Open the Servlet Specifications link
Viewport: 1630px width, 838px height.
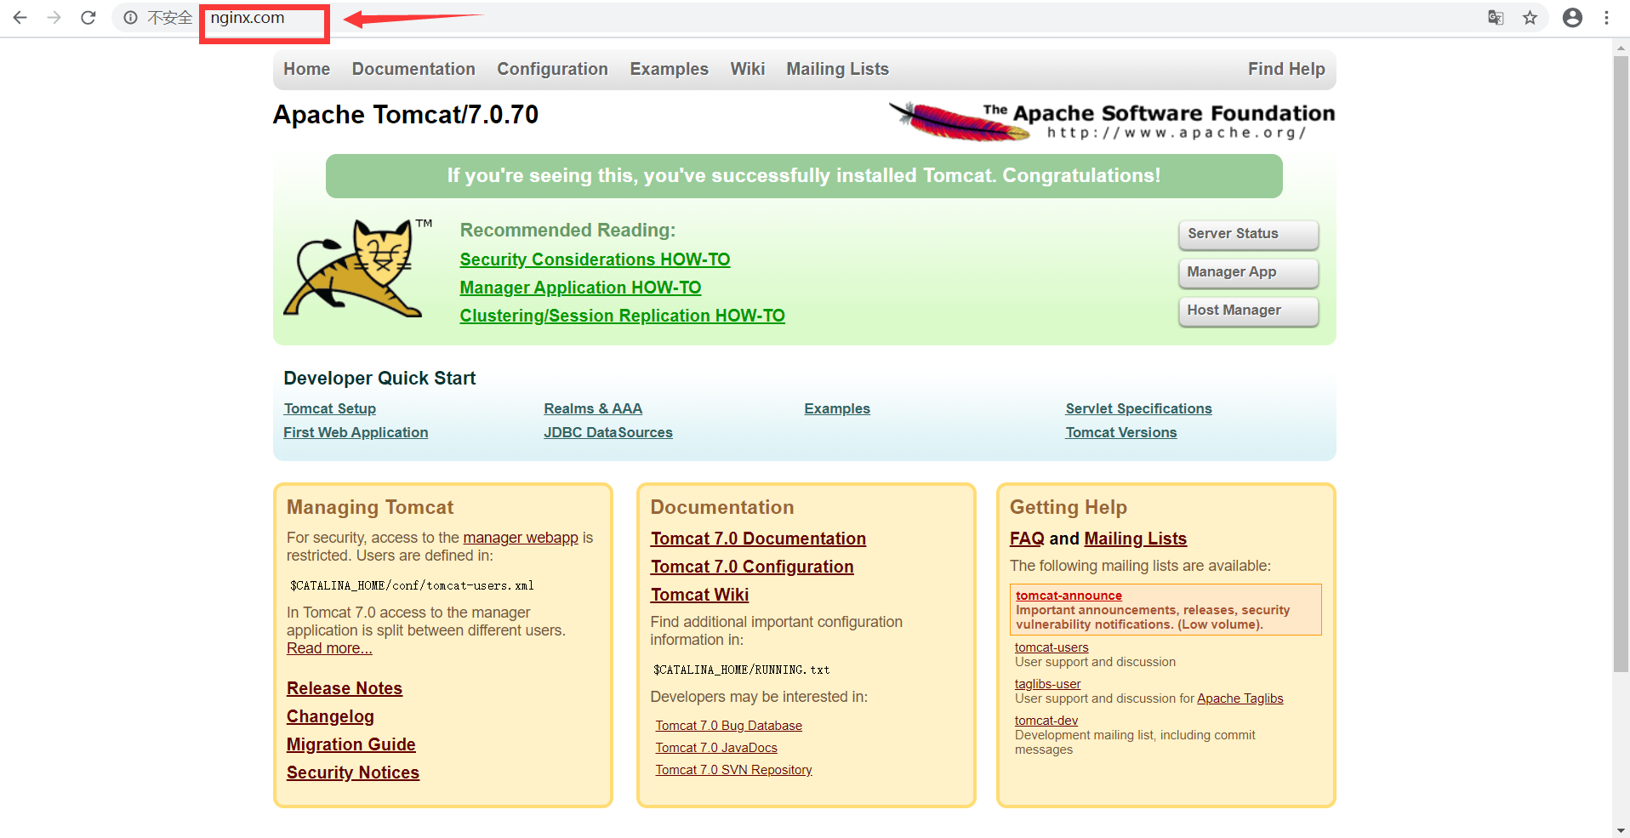pos(1138,408)
